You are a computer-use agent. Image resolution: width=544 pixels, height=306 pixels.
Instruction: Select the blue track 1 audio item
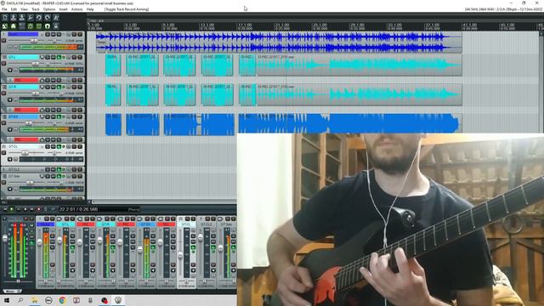click(279, 42)
